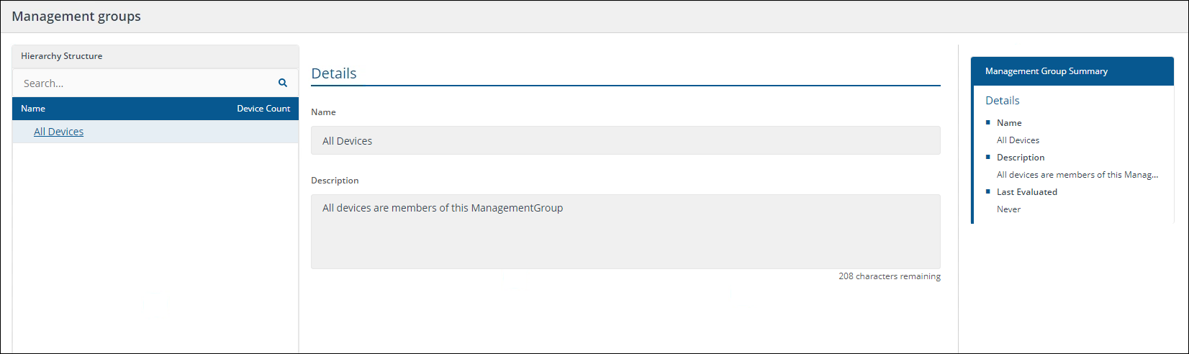This screenshot has width=1189, height=354.
Task: Click the Hierarchy Structure panel header
Action: (x=62, y=56)
